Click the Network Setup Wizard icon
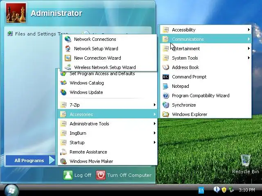This screenshot has width=262, height=196. click(x=68, y=49)
